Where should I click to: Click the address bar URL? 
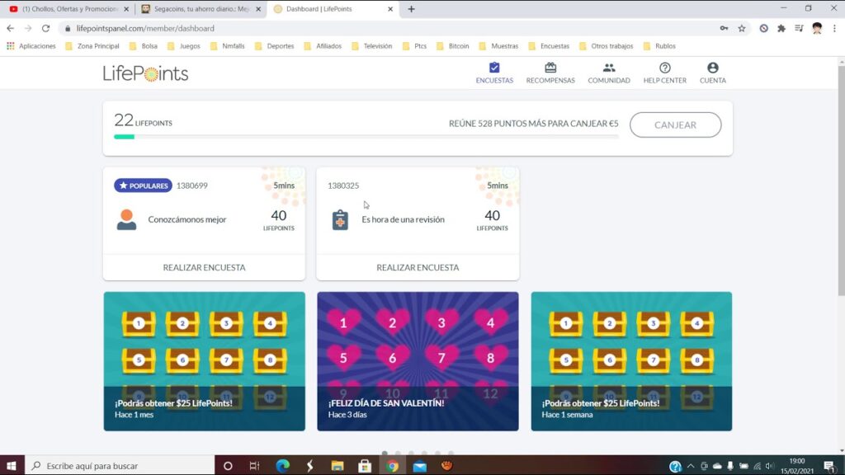pyautogui.click(x=145, y=29)
